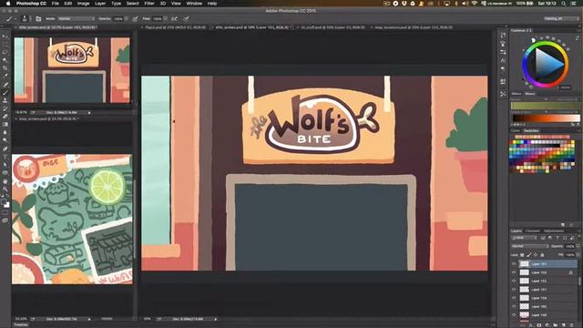Image resolution: width=583 pixels, height=328 pixels.
Task: Select the Lasso tool
Action: pos(5,53)
